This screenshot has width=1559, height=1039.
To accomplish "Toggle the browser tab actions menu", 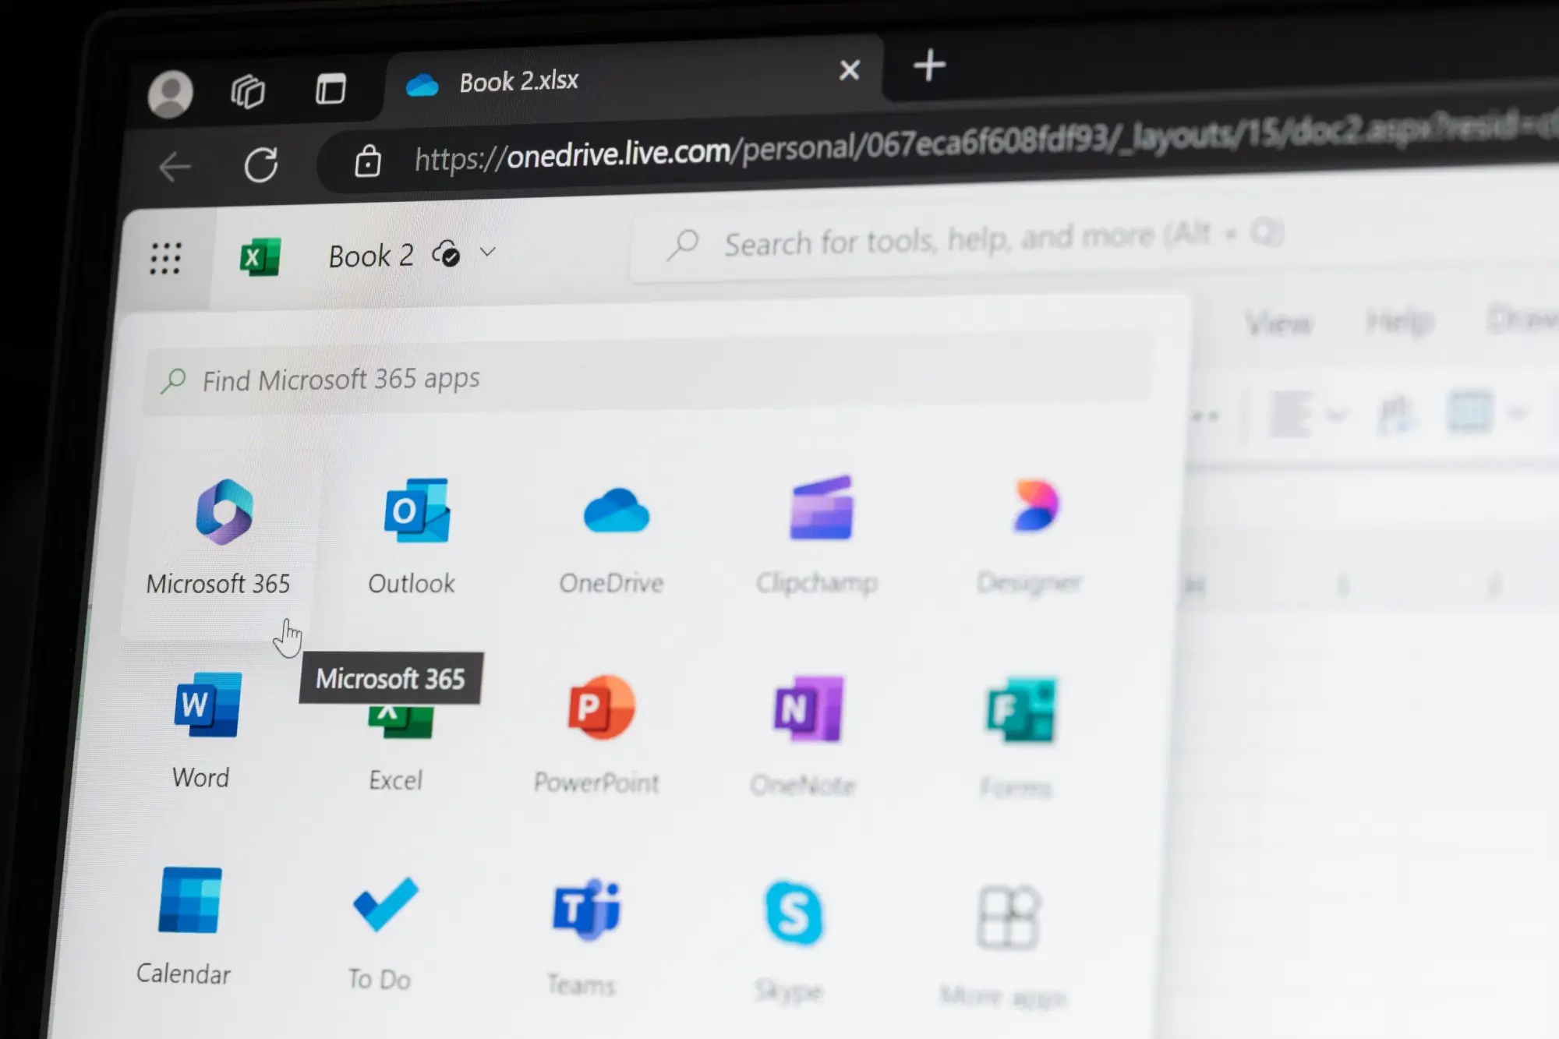I will click(x=331, y=88).
